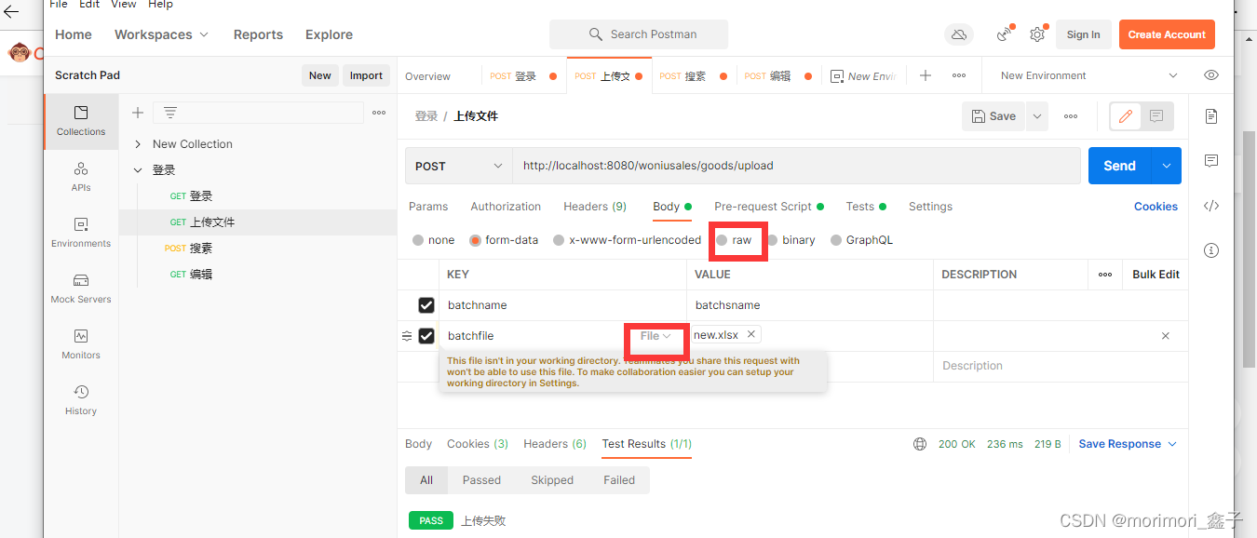
Task: Switch to the Params tab
Action: click(x=428, y=207)
